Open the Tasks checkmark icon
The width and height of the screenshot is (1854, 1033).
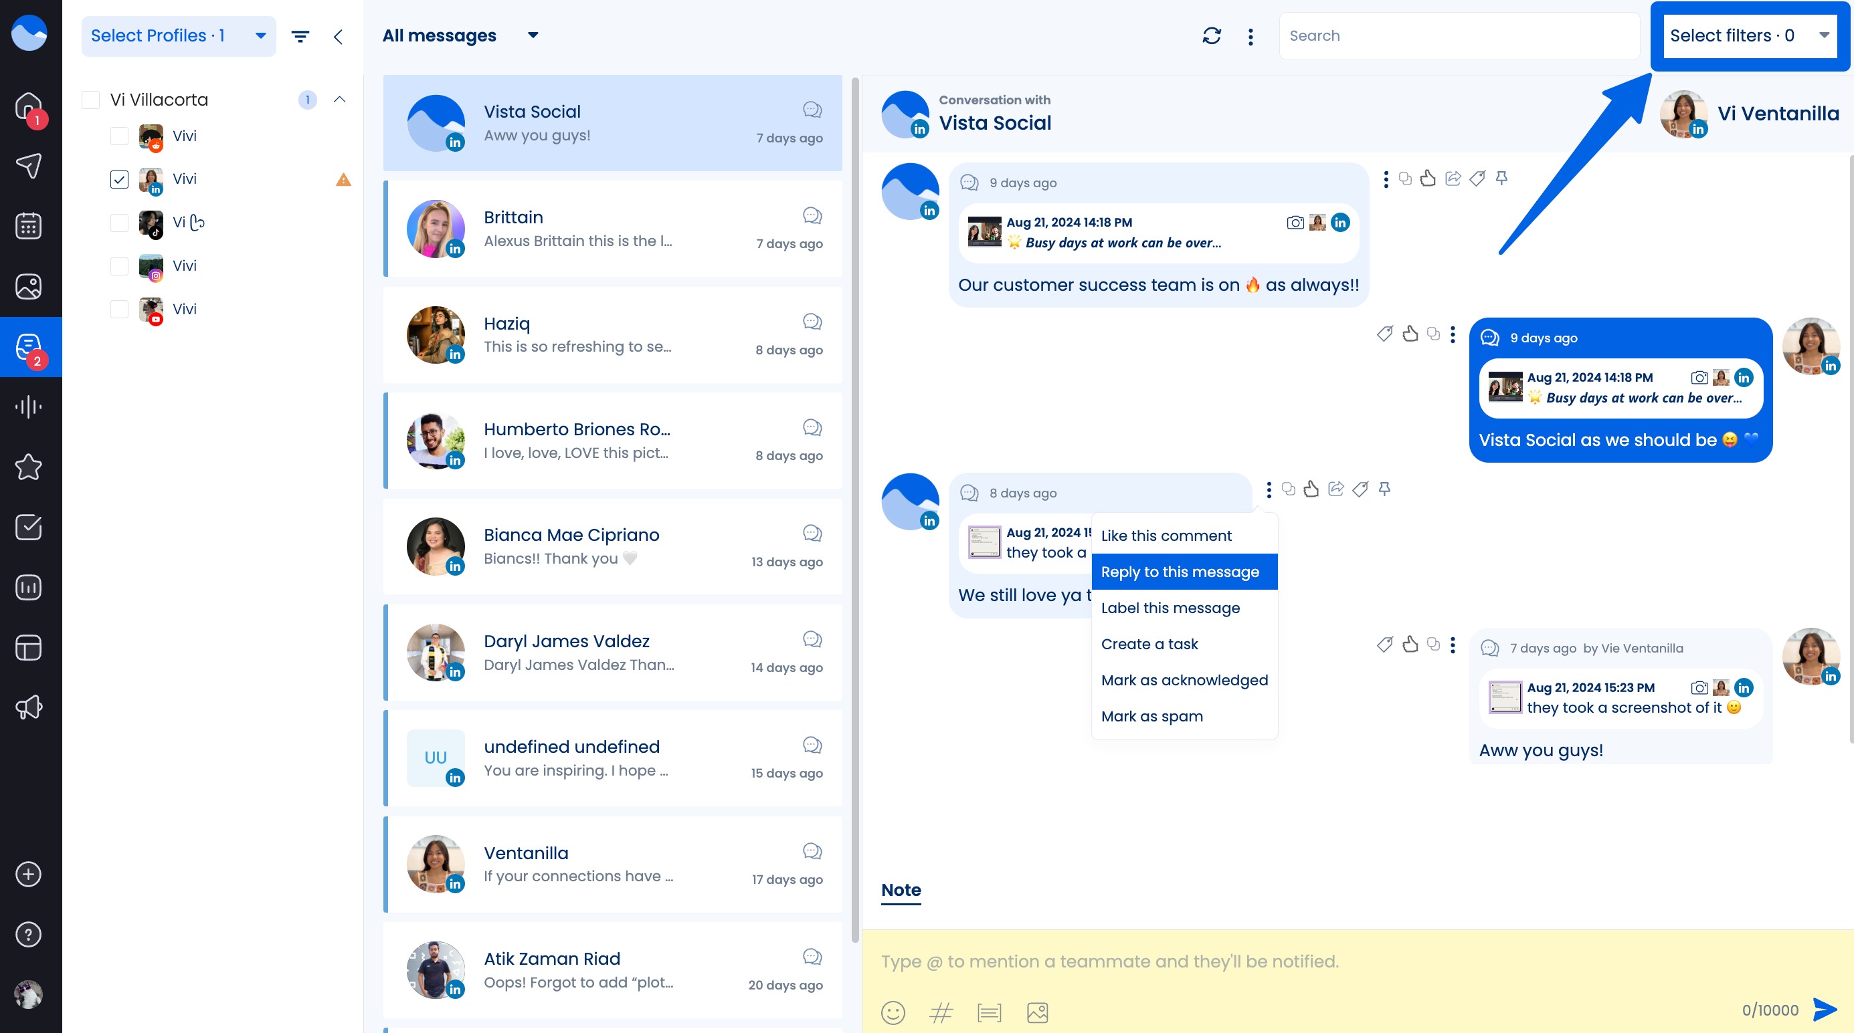(28, 528)
